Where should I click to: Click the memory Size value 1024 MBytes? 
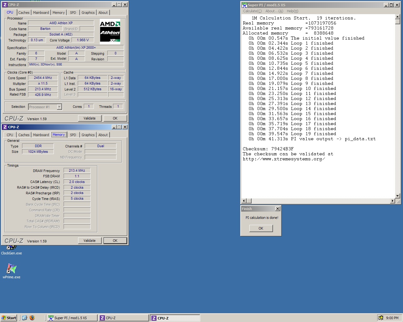pos(38,152)
